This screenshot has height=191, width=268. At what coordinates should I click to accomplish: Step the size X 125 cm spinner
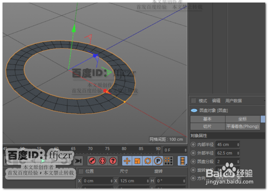coord(148,181)
